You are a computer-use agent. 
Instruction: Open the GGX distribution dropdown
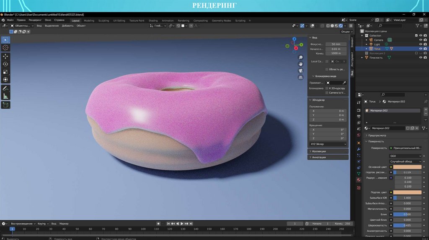pyautogui.click(x=406, y=156)
